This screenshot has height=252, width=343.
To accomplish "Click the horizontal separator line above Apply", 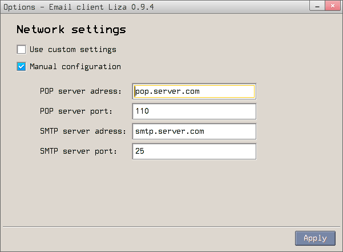I will coord(171,227).
